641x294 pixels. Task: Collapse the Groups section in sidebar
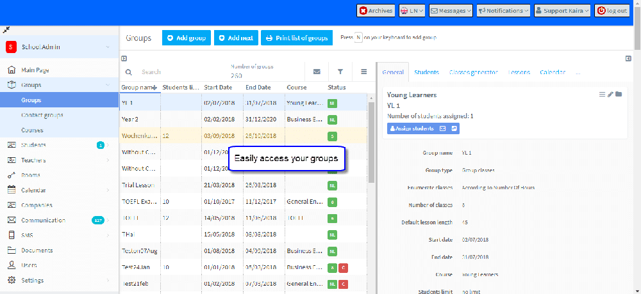pyautogui.click(x=108, y=85)
